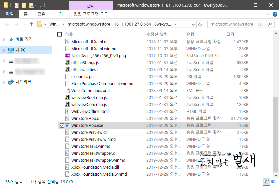Viewport: 279px width, 186px height.
Task: Open the address bar history dropdown
Action: 193,24
